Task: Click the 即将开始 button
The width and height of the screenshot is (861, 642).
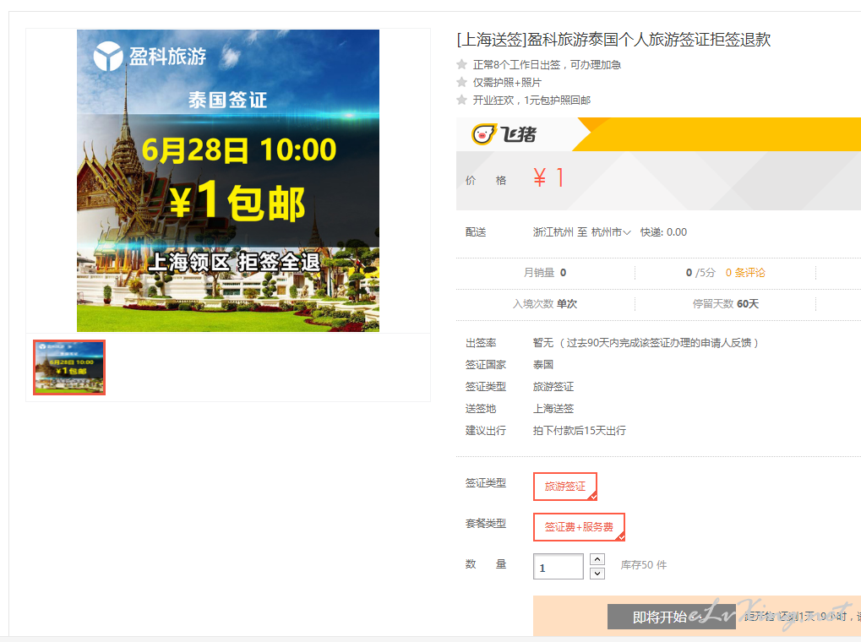Action: tap(671, 617)
